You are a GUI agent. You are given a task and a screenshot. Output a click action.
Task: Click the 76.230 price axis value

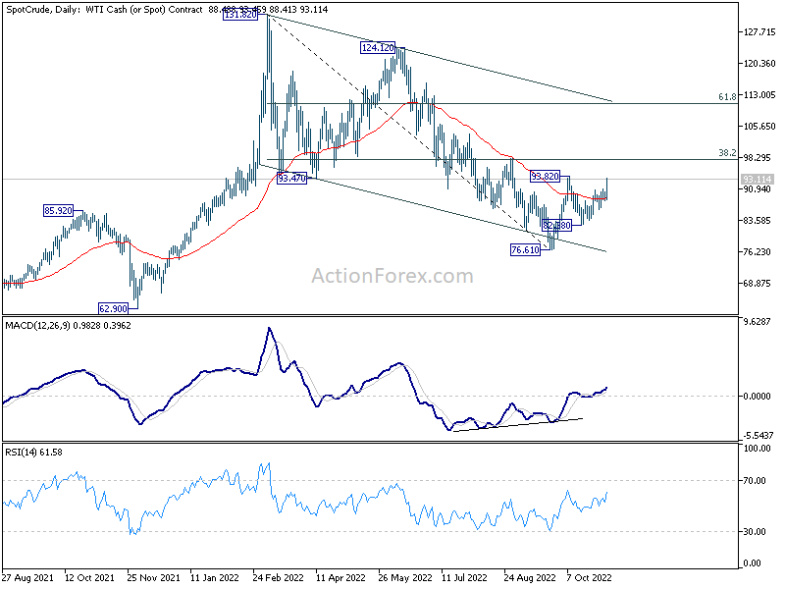pos(758,252)
